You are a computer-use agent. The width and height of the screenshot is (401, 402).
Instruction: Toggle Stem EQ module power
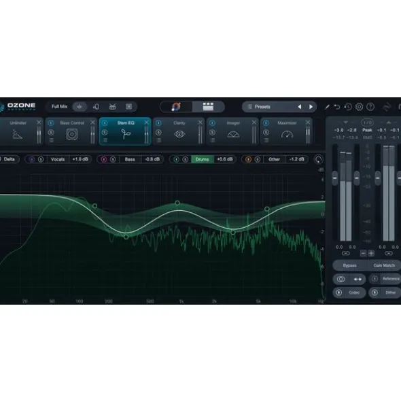105,123
